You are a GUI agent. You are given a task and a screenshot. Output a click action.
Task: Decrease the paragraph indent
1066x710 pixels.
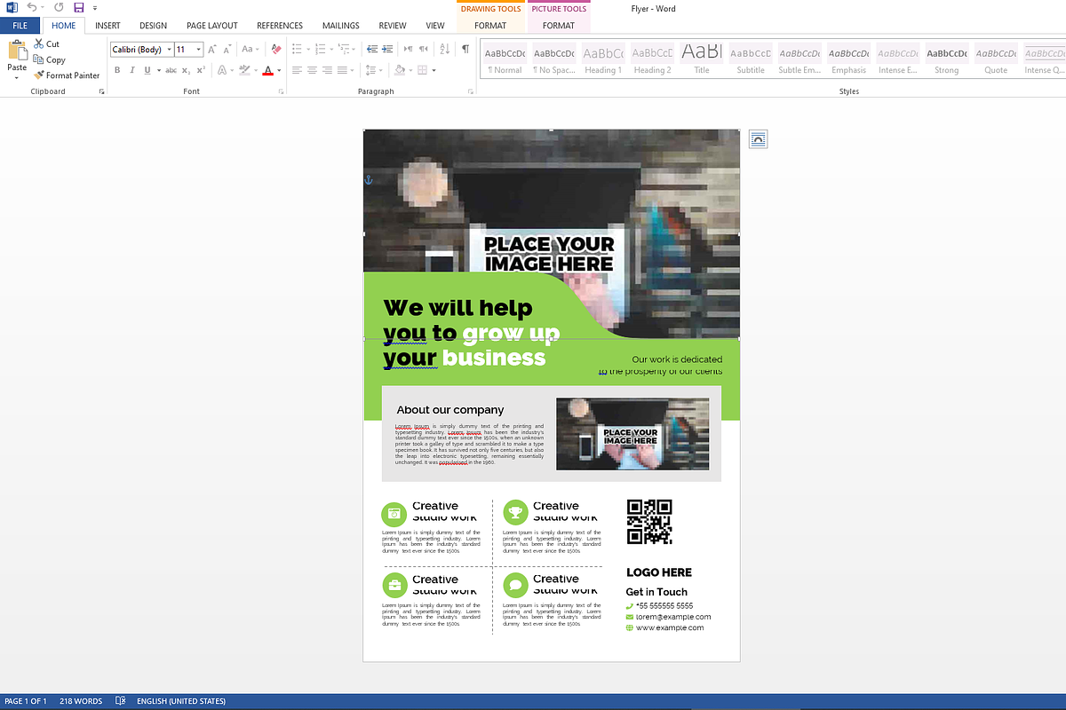[372, 50]
